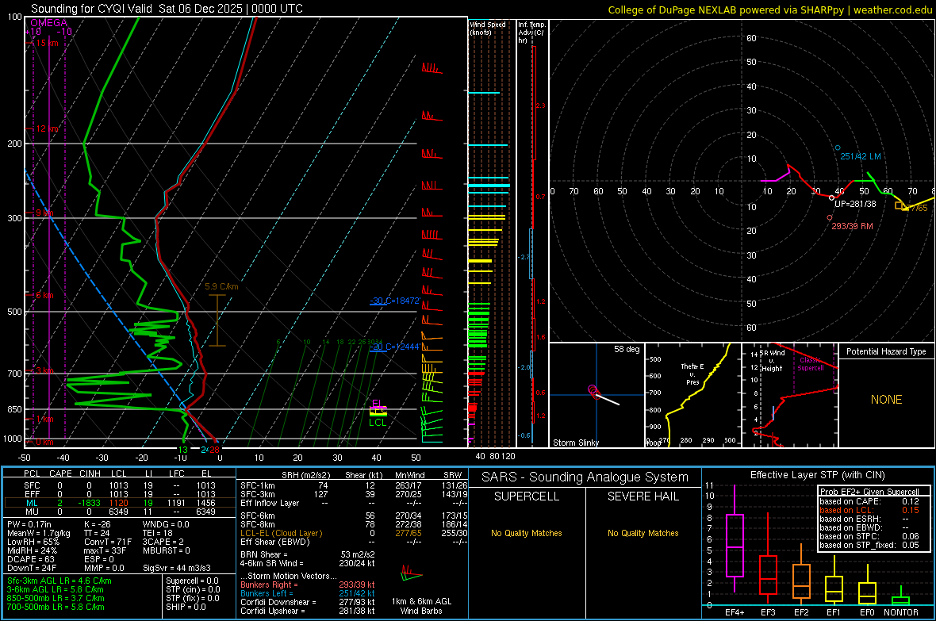Click the SigSvr = 44 m3/s3 value

point(177,568)
